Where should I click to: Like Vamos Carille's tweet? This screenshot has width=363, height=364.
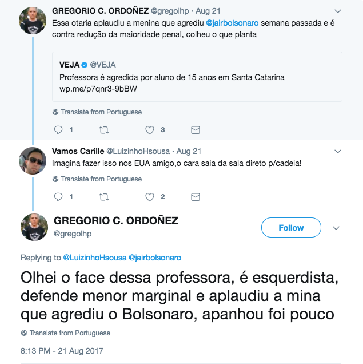(x=150, y=197)
